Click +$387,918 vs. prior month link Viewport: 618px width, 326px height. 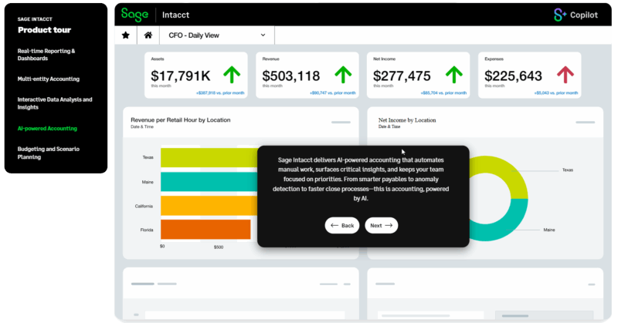click(220, 93)
